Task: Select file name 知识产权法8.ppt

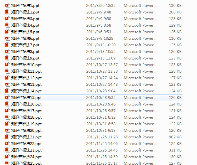Action: pyautogui.click(x=25, y=52)
